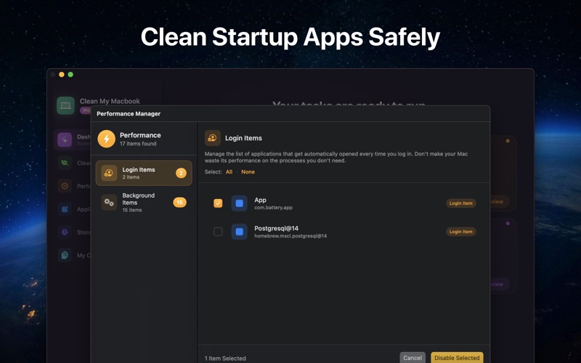581x363 pixels.
Task: Click the '17 items found' text
Action: [138, 144]
